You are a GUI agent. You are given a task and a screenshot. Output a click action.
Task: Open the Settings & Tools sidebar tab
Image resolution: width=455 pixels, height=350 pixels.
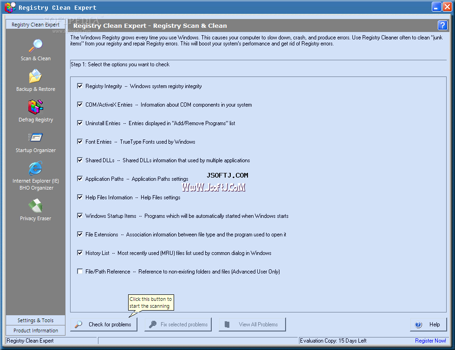[x=35, y=320]
